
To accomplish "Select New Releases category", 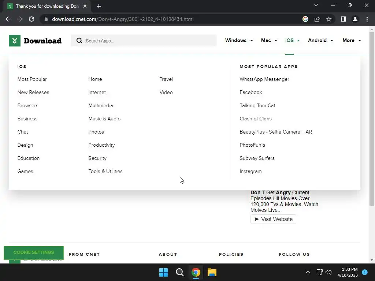I will [33, 92].
